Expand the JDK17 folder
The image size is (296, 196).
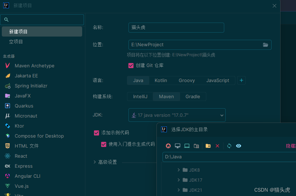coord(179,180)
